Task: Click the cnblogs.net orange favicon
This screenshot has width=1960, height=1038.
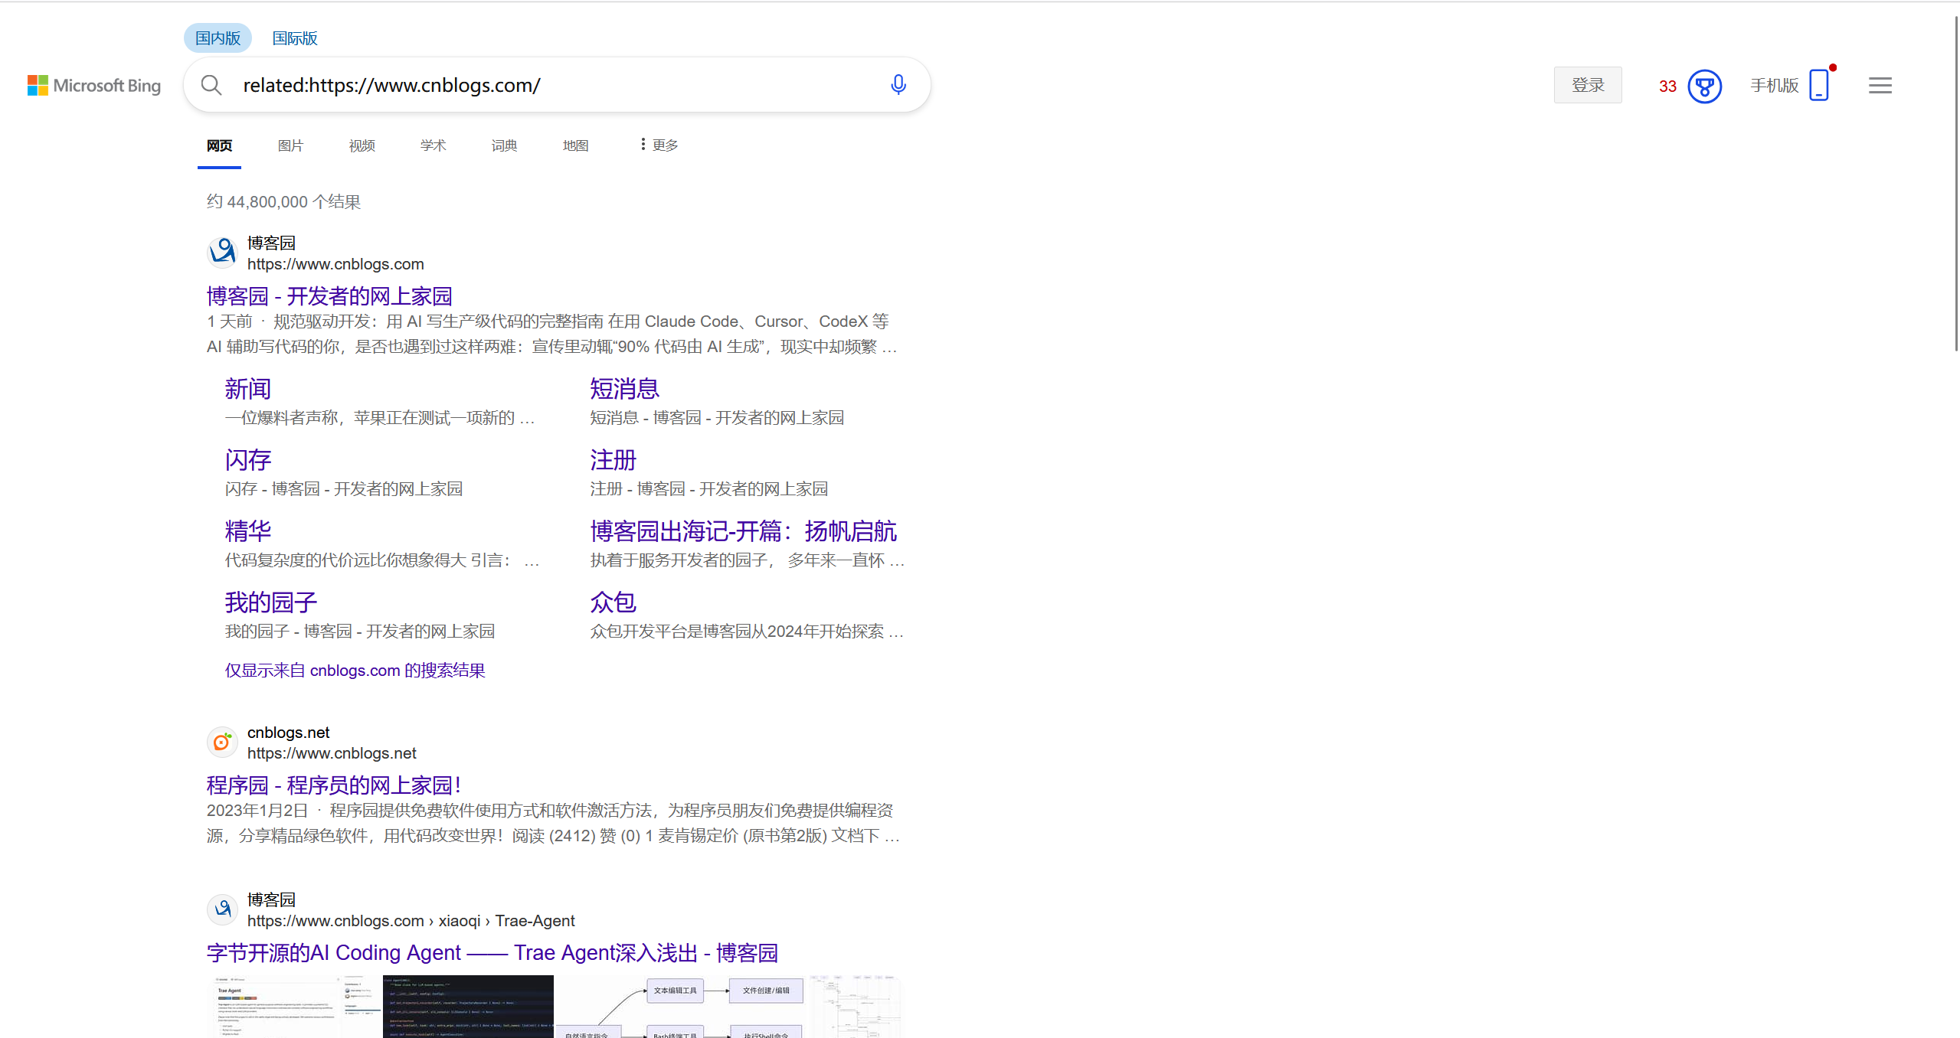Action: pos(221,741)
